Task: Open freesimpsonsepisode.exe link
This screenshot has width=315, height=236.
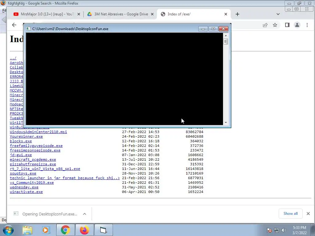Action: (35, 150)
